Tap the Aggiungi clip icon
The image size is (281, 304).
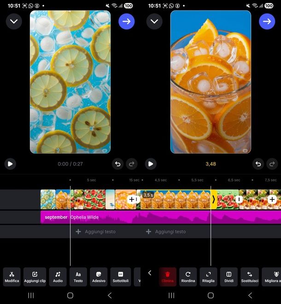[x=35, y=277]
